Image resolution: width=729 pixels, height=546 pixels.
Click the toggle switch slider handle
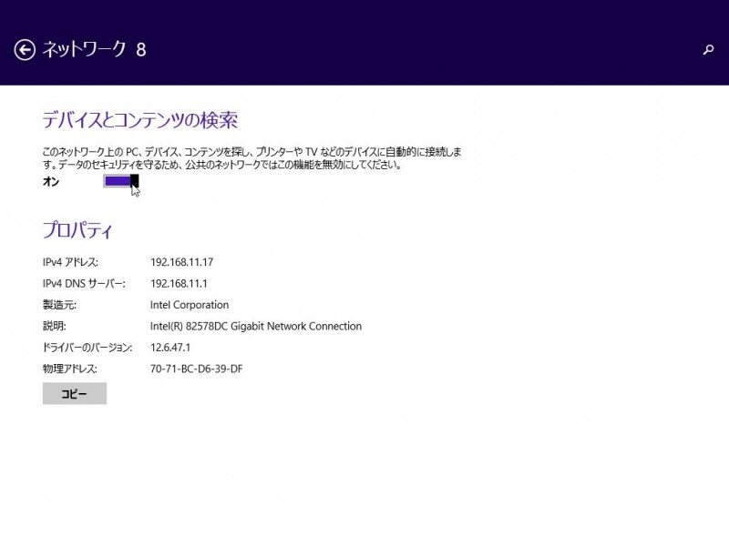pyautogui.click(x=132, y=182)
